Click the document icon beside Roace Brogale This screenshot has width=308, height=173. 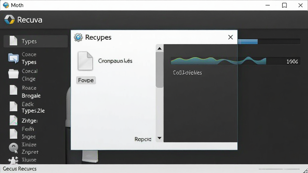pos(13,90)
